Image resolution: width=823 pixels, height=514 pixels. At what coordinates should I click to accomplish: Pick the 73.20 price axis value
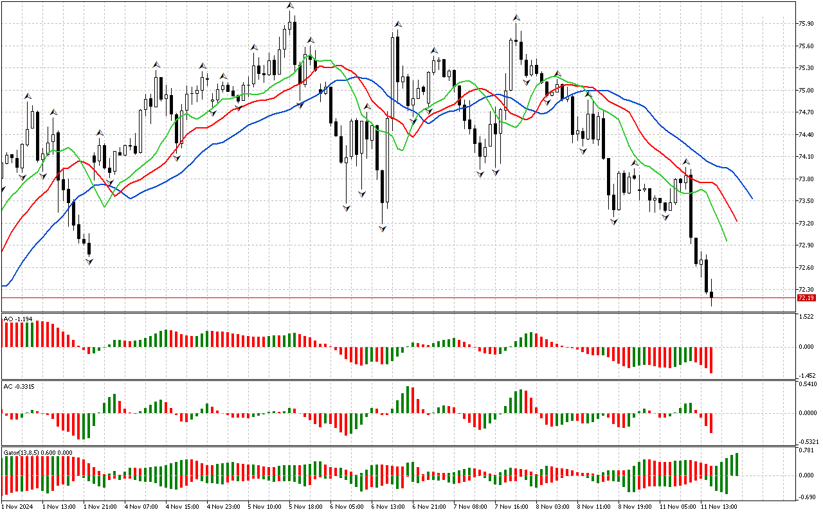(806, 224)
